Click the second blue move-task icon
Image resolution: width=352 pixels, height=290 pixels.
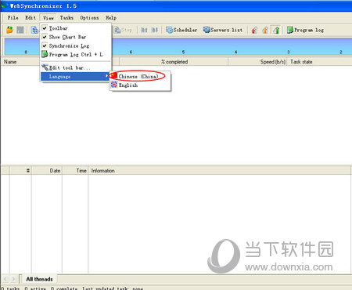[x=155, y=30]
